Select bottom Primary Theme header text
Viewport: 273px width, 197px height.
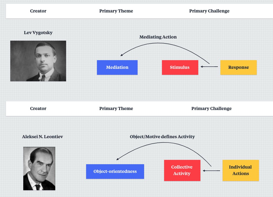[116, 108]
